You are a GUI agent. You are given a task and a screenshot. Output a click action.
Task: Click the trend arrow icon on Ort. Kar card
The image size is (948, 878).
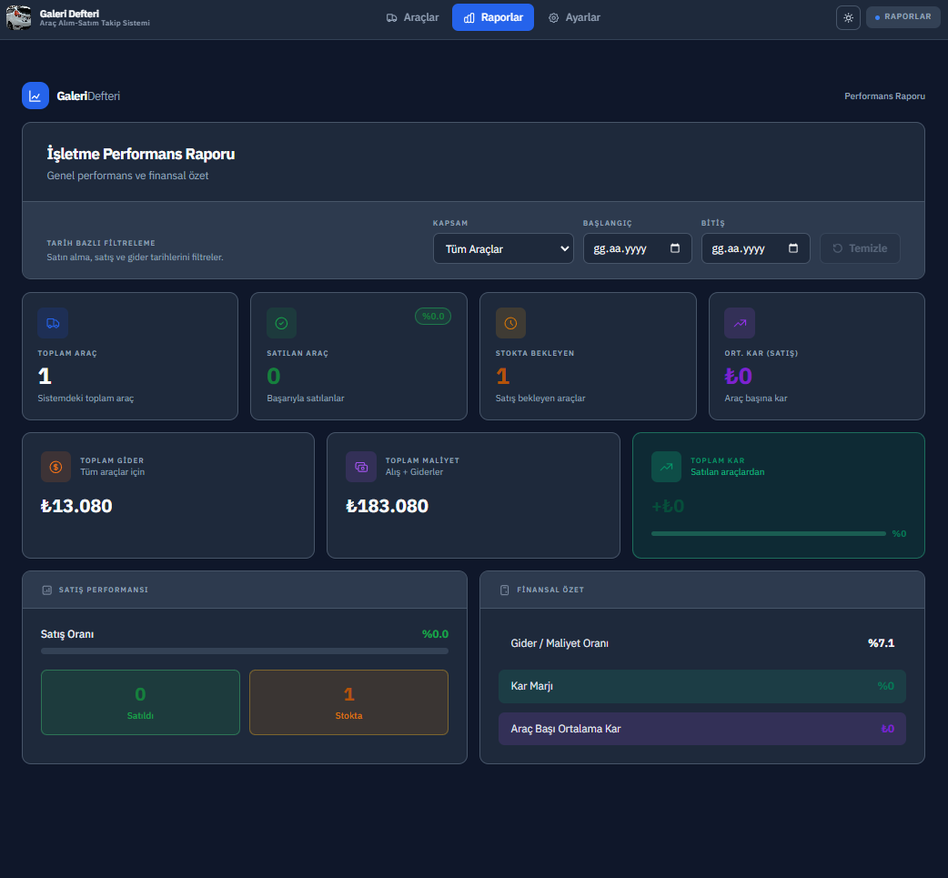(x=740, y=323)
